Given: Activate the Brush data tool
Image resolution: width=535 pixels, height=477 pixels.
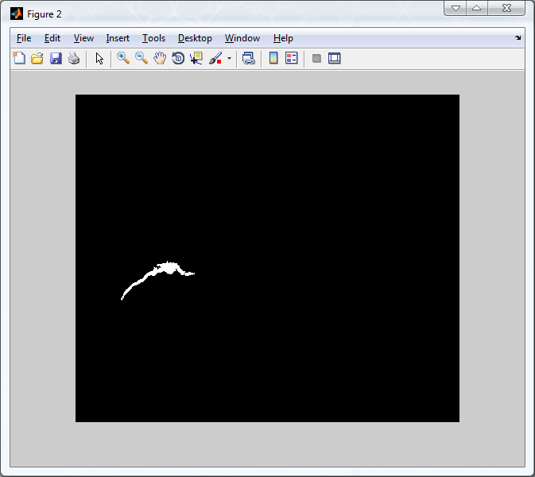Looking at the screenshot, I should coord(215,58).
